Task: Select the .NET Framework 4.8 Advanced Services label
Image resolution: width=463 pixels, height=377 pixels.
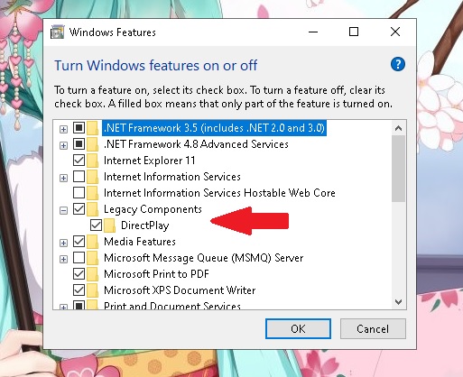Action: (x=196, y=144)
